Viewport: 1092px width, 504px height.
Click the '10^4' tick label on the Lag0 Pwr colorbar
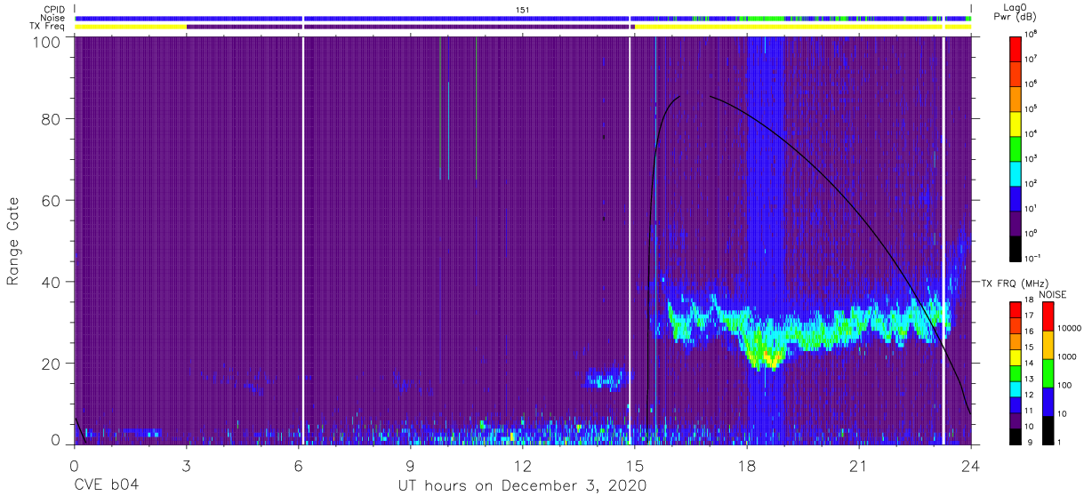tap(1031, 132)
